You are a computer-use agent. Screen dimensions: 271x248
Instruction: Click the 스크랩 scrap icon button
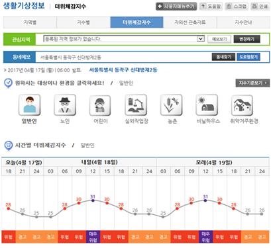click(237, 7)
